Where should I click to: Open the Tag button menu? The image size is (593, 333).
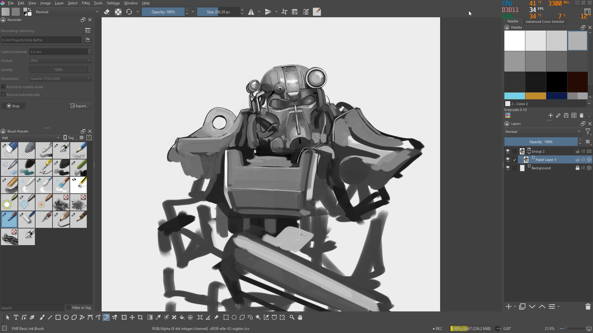(x=70, y=138)
